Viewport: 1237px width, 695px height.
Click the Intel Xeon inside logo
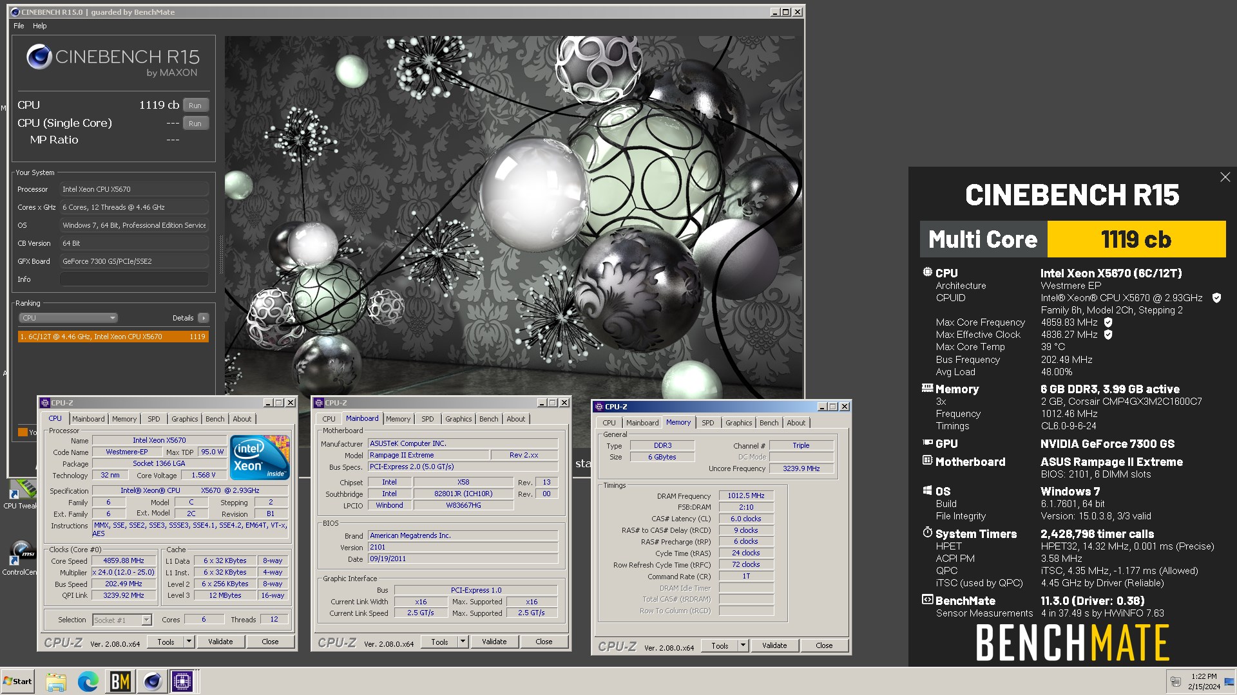[x=260, y=458]
